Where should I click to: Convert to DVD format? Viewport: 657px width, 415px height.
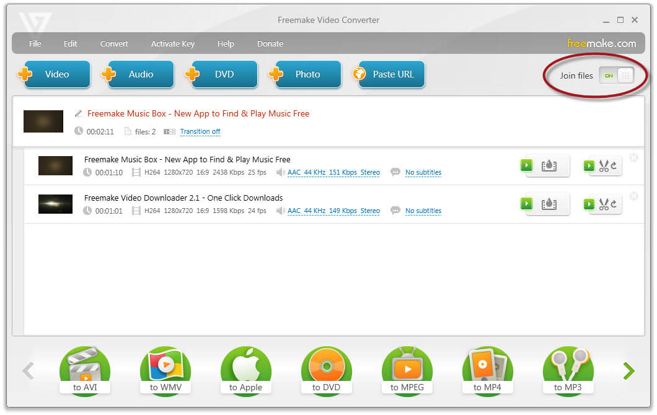[x=327, y=370]
